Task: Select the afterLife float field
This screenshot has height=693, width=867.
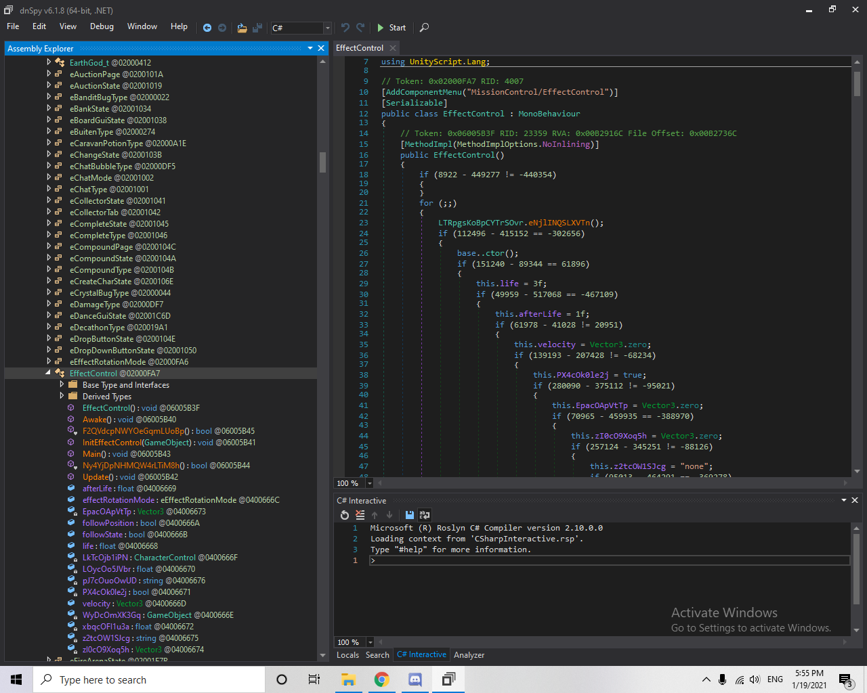Action: 129,489
